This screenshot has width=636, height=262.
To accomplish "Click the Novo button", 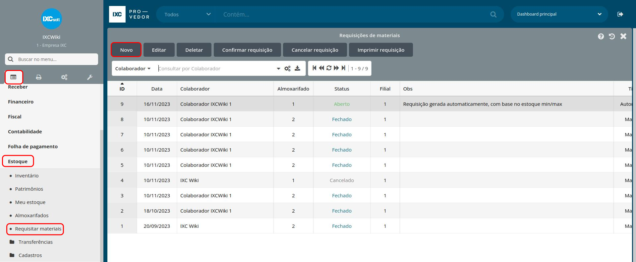I will (126, 50).
